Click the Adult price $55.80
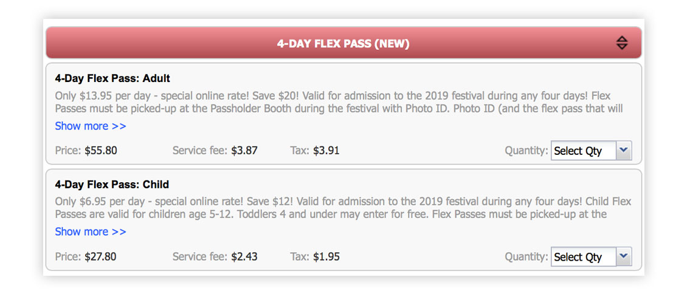The width and height of the screenshot is (687, 294). [x=101, y=151]
